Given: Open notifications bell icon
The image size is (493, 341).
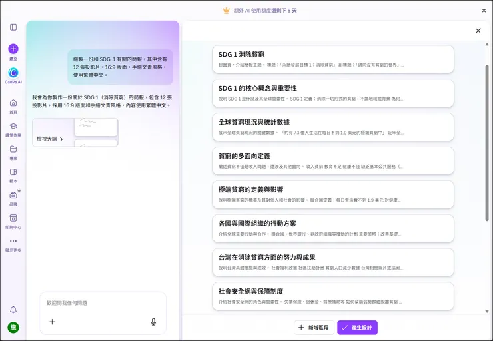Looking at the screenshot, I should pos(13,310).
